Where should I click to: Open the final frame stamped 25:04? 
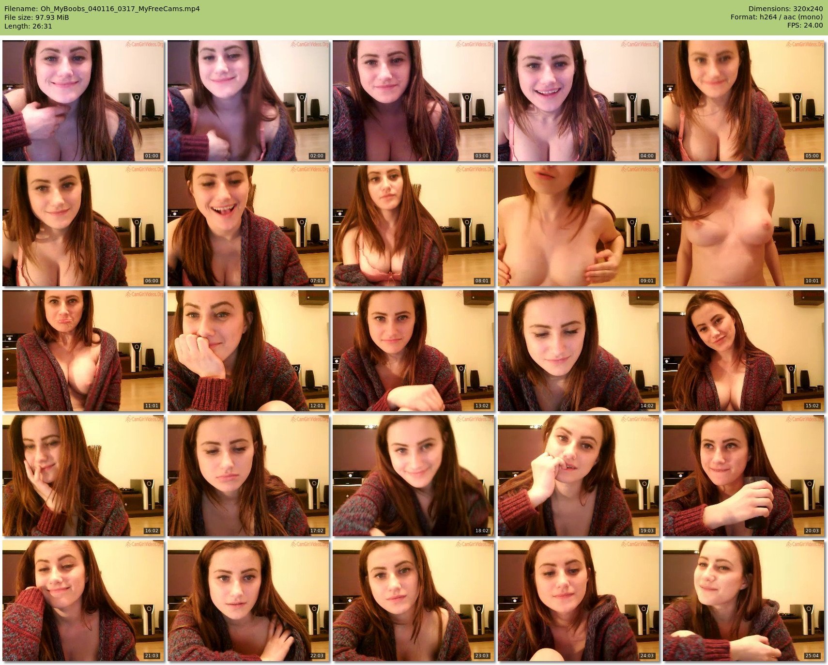tap(744, 601)
